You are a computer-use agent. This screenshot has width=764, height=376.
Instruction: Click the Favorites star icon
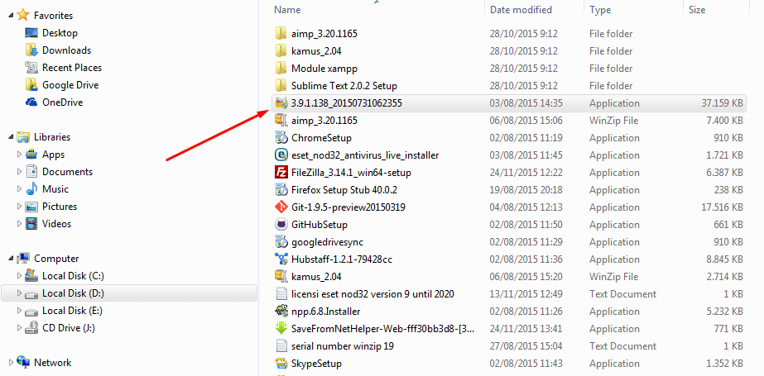(22, 15)
